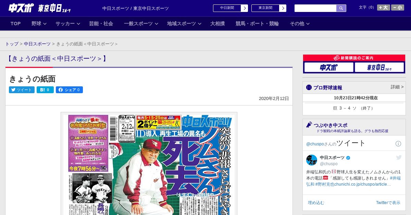
Task: Expand the その他 menu
Action: [x=300, y=24]
